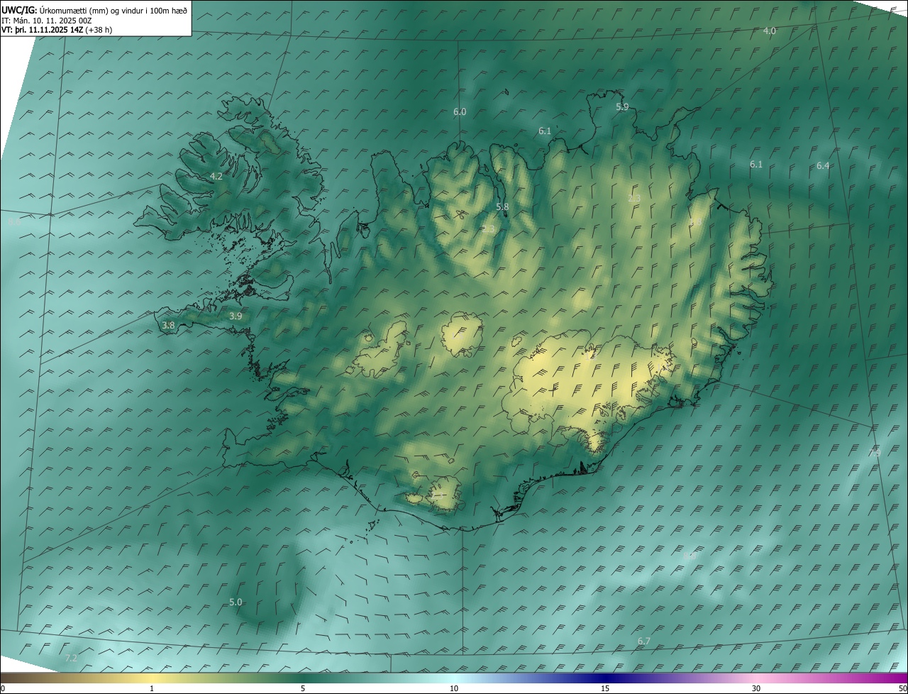Click the 6.1 label beside the 6.4 label

tap(756, 164)
